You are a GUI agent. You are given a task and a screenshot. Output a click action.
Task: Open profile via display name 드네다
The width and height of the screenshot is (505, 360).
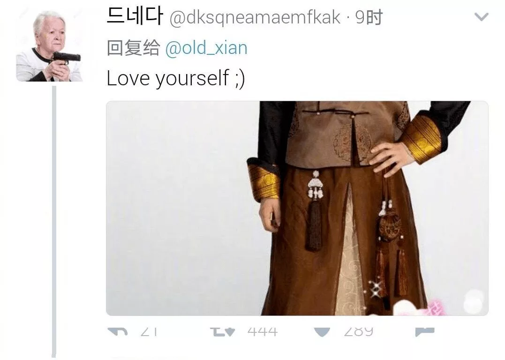click(135, 16)
